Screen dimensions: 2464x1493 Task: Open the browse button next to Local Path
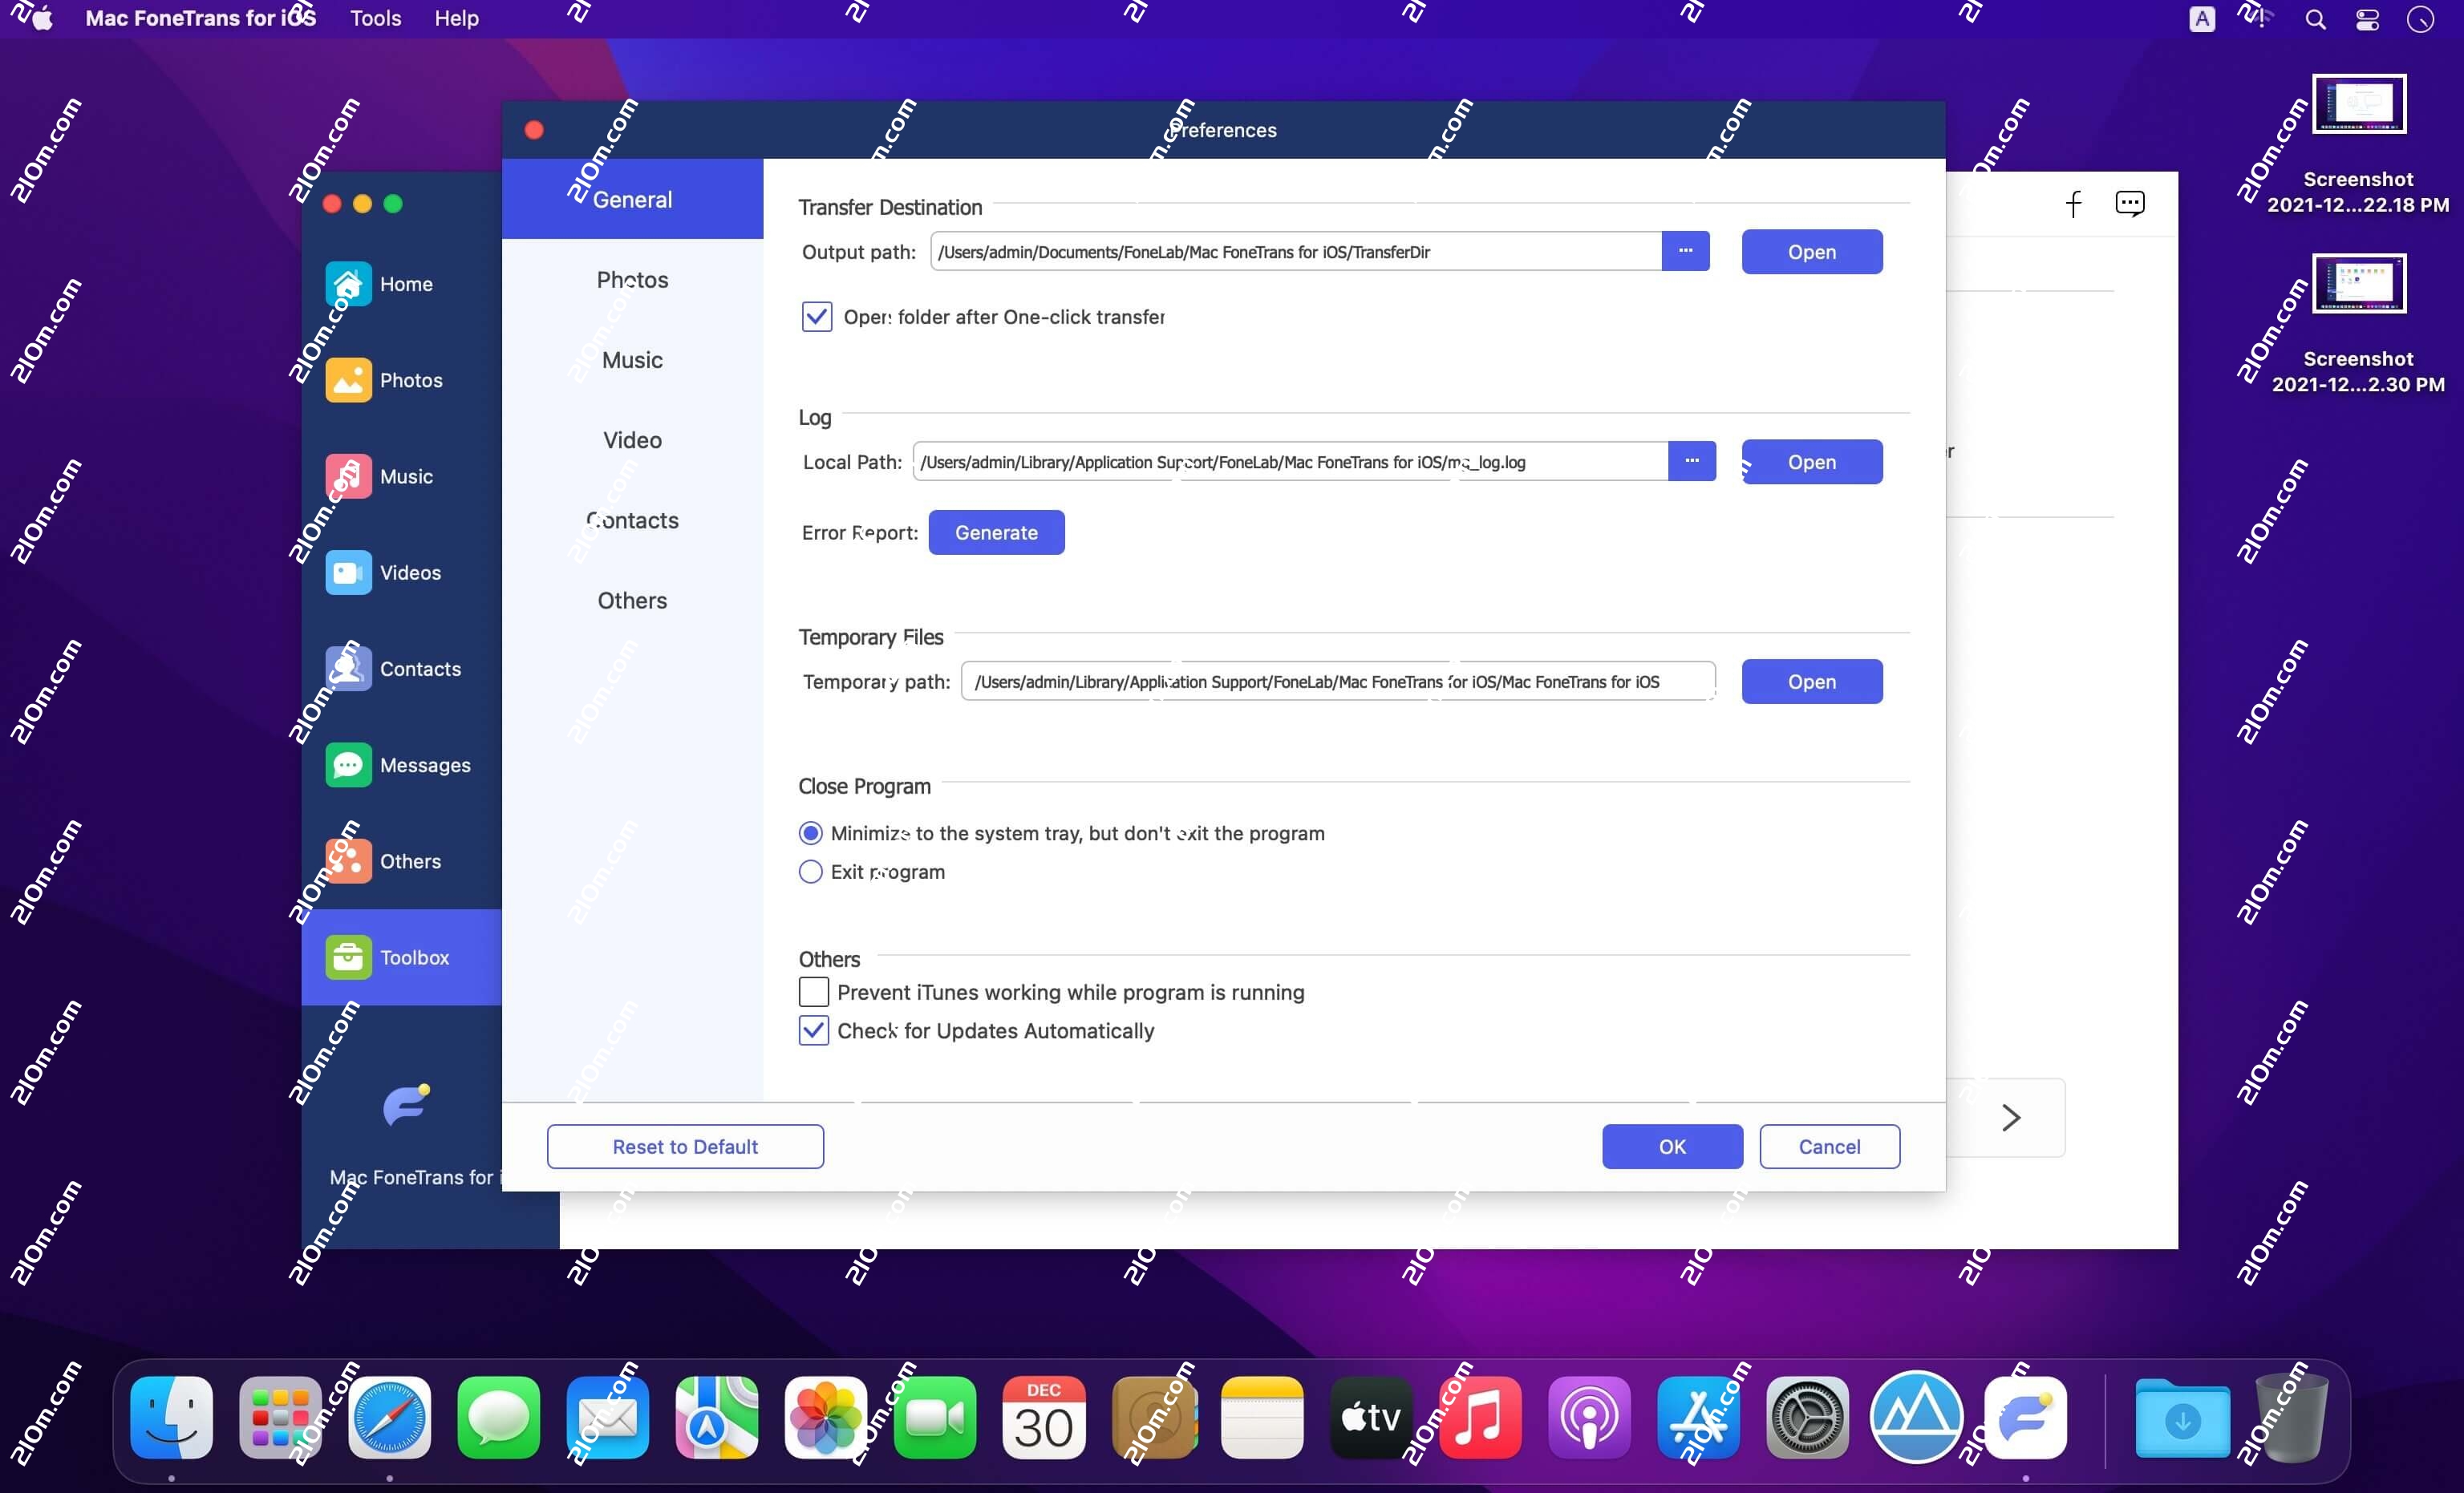click(x=1692, y=461)
